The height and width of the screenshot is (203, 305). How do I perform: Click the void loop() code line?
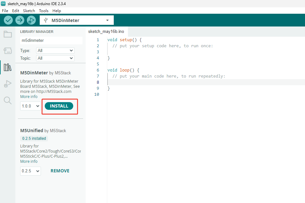(123, 70)
